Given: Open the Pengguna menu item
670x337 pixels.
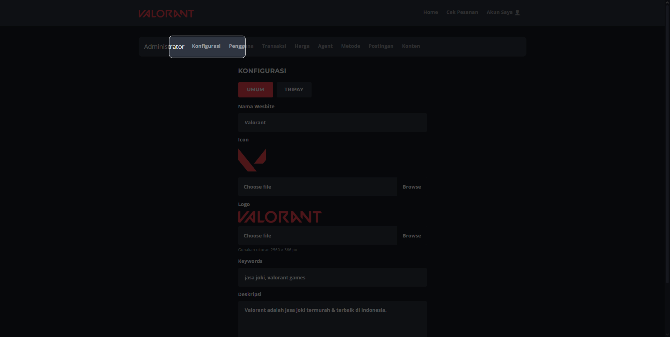Looking at the screenshot, I should 241,46.
